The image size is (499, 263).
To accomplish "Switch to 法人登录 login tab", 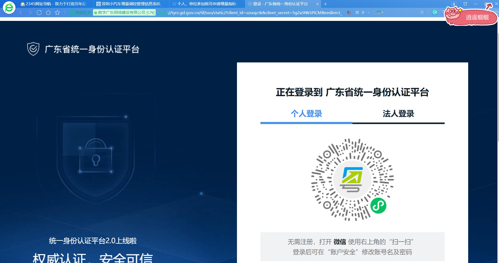I will 398,114.
